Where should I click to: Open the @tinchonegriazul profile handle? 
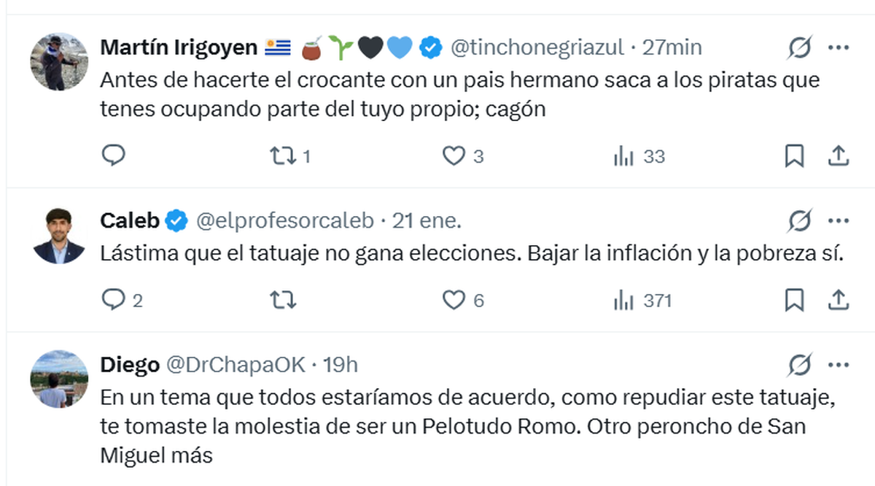click(x=537, y=48)
